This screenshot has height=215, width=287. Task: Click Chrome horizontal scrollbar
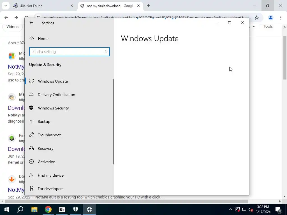pos(126,201)
